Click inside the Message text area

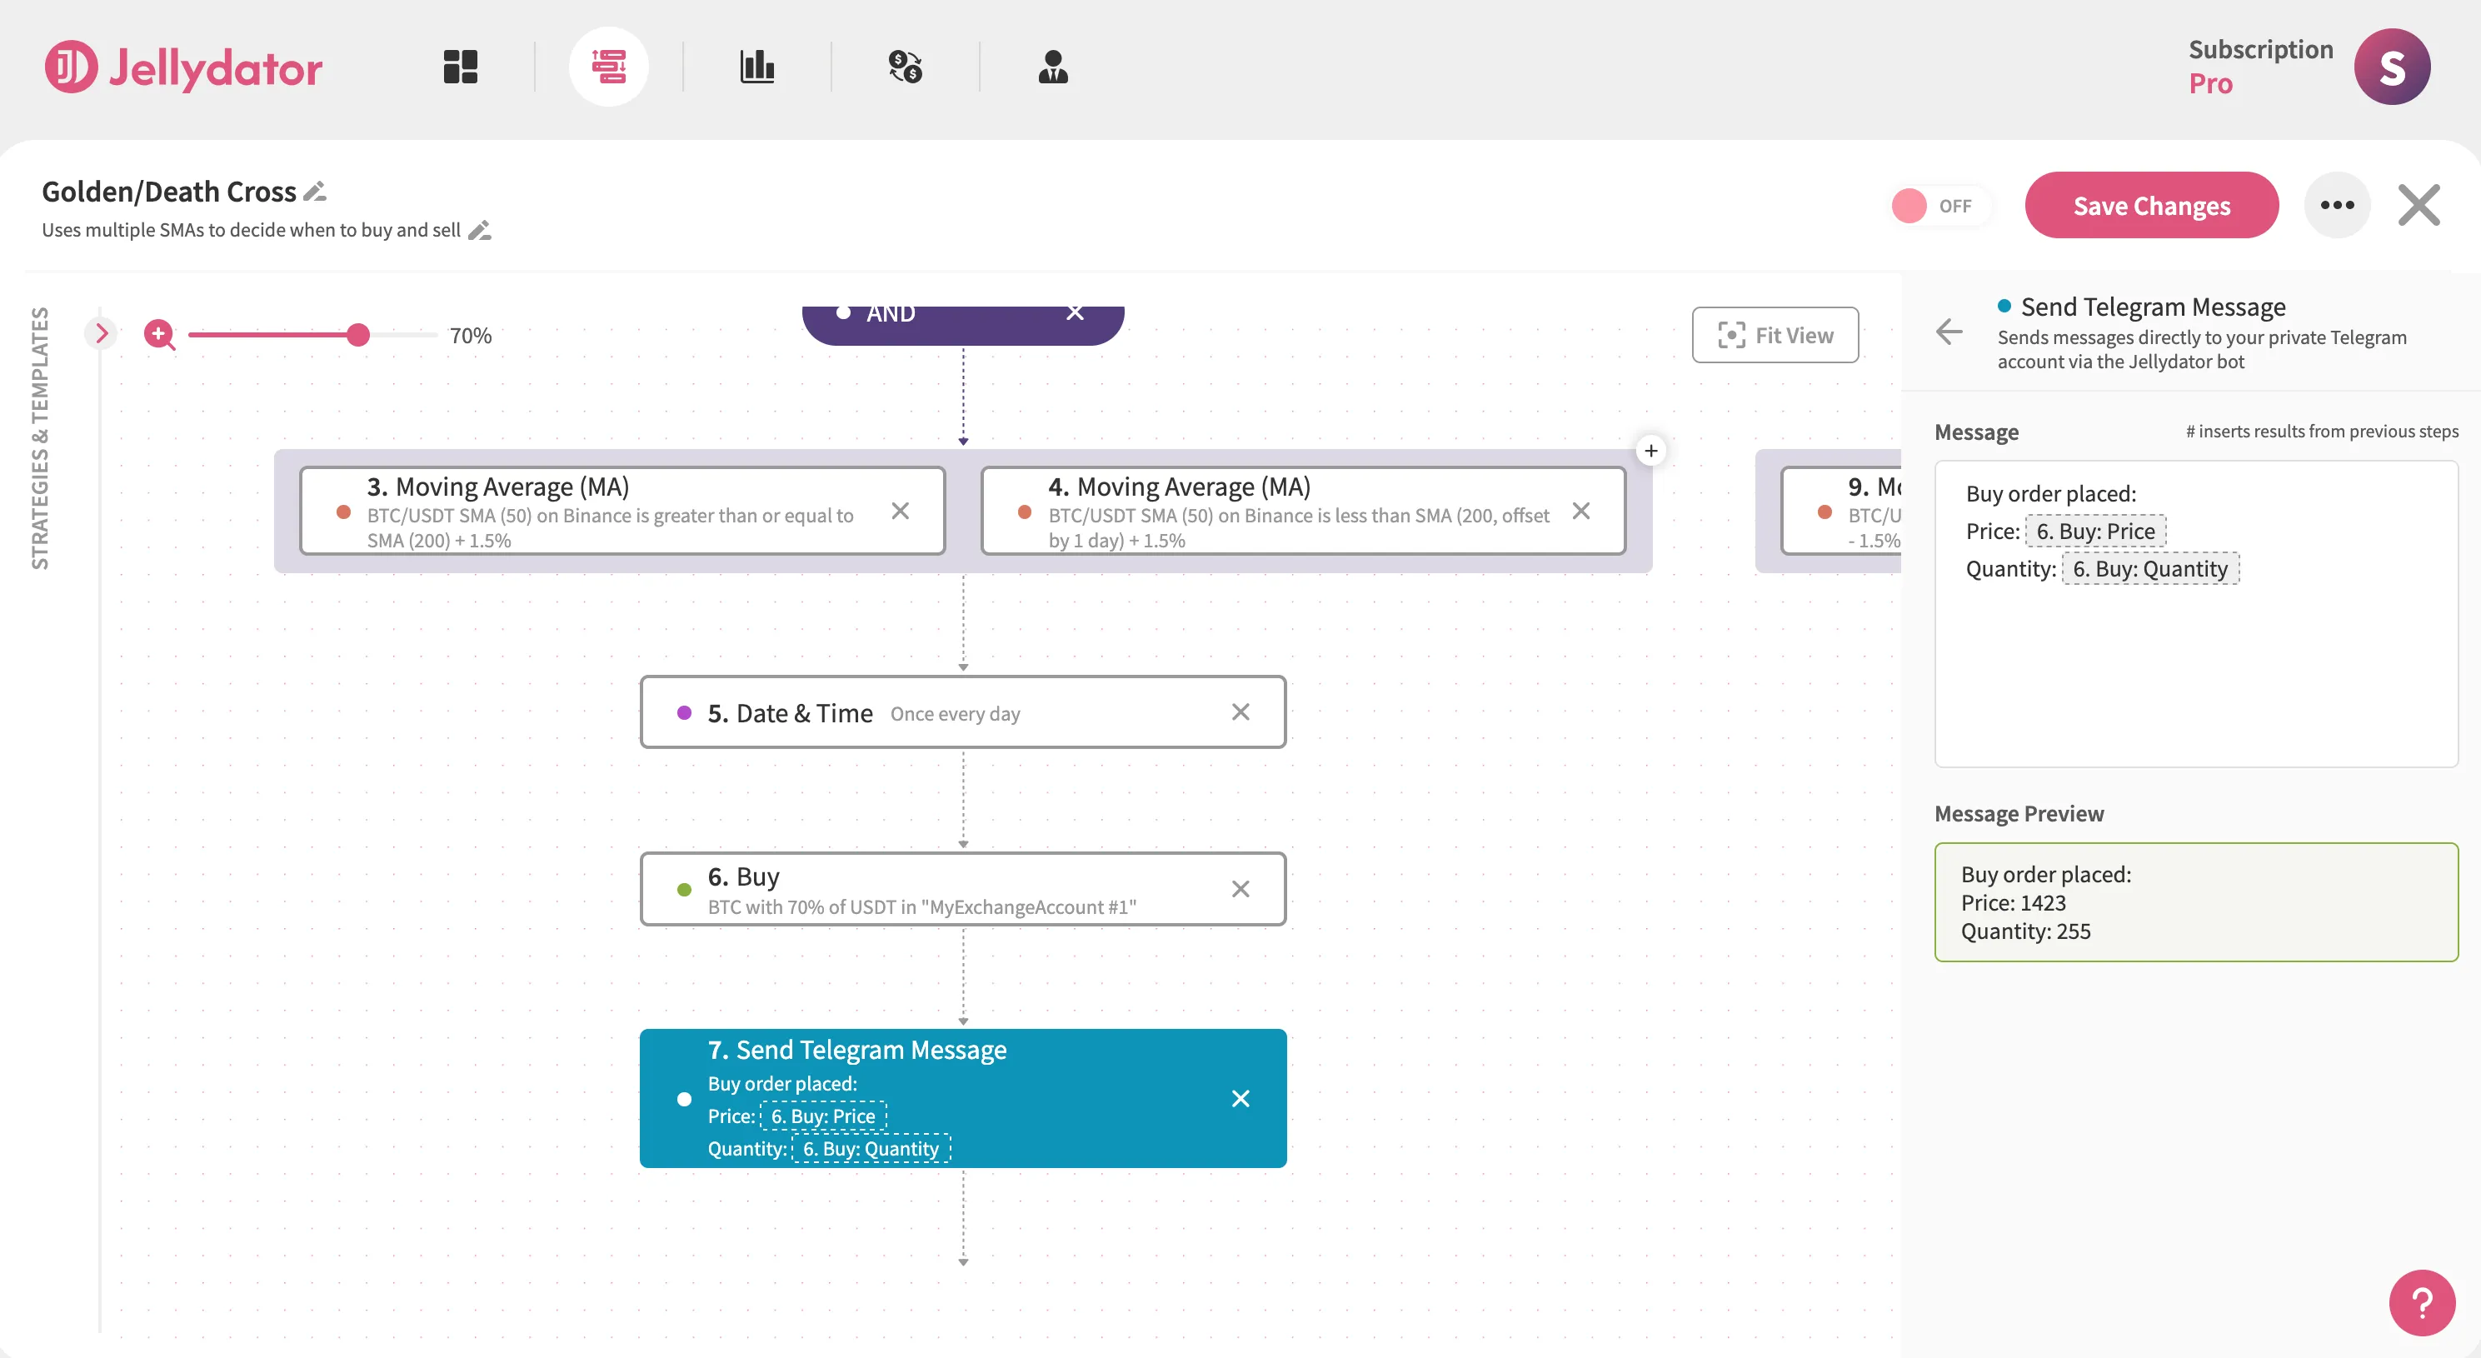pyautogui.click(x=2196, y=615)
